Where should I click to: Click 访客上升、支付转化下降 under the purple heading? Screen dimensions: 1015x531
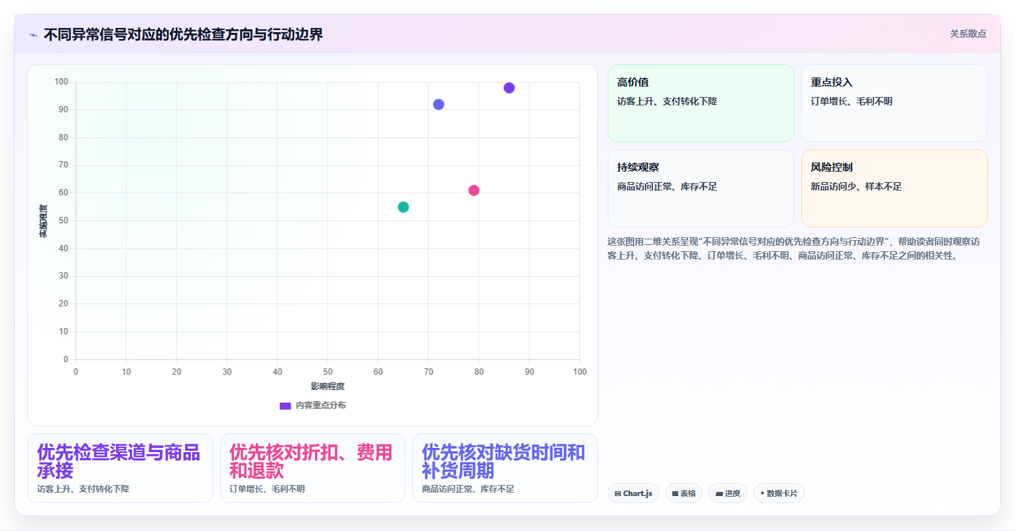[x=83, y=489]
